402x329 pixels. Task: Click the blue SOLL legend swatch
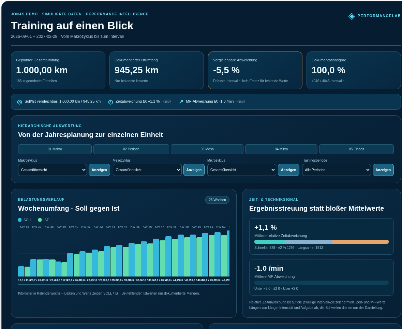(20, 220)
